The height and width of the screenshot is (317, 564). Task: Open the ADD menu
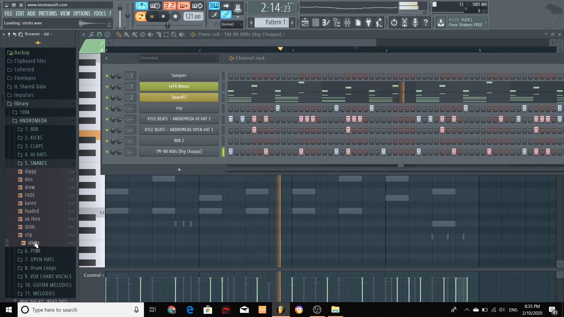point(31,14)
